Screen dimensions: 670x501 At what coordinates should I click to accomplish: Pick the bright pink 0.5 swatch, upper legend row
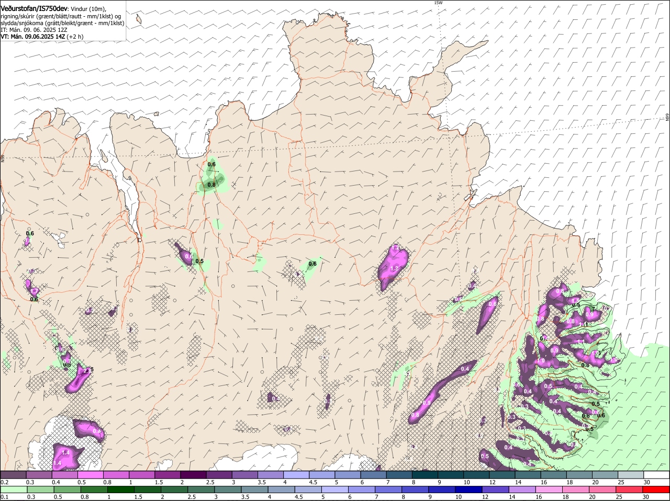coord(90,475)
